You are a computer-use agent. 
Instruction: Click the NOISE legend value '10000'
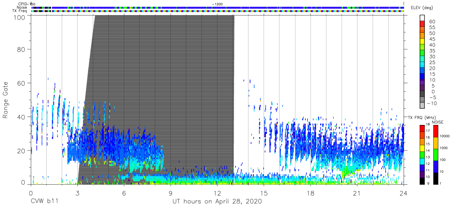pos(445,136)
